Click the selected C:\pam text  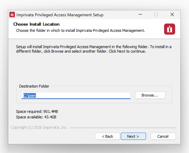29,96
